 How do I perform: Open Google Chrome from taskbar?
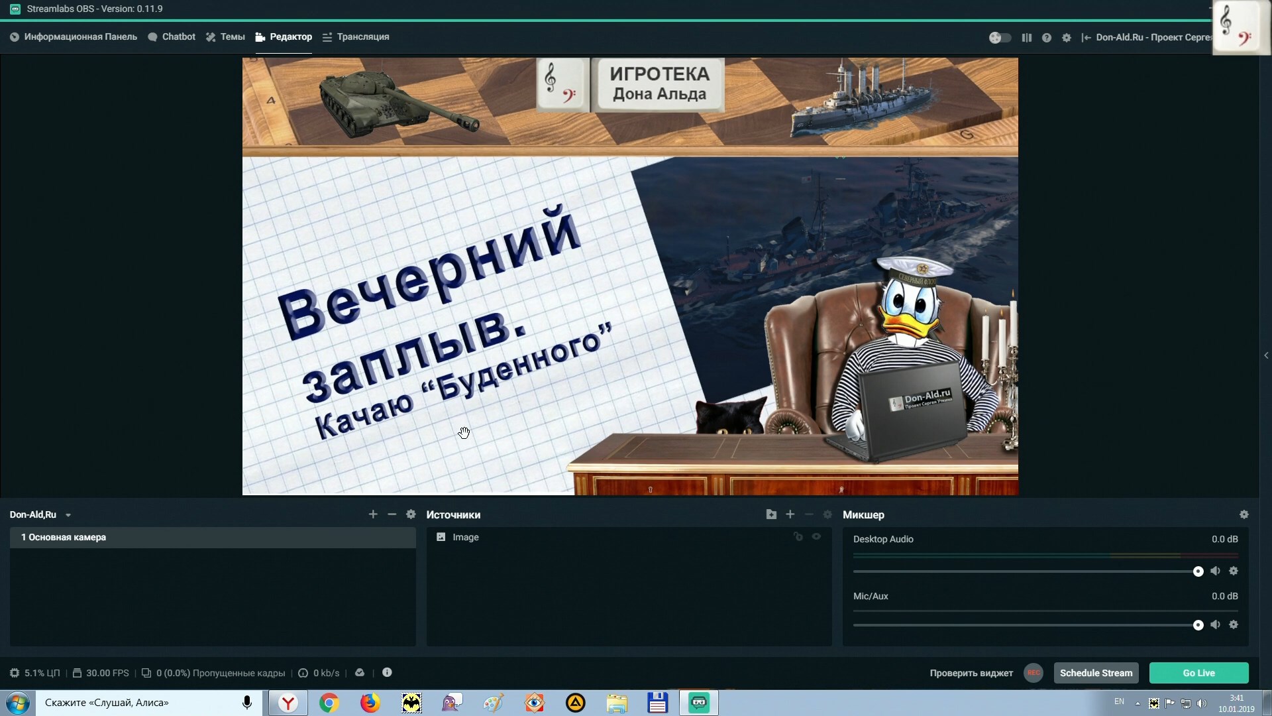tap(329, 703)
